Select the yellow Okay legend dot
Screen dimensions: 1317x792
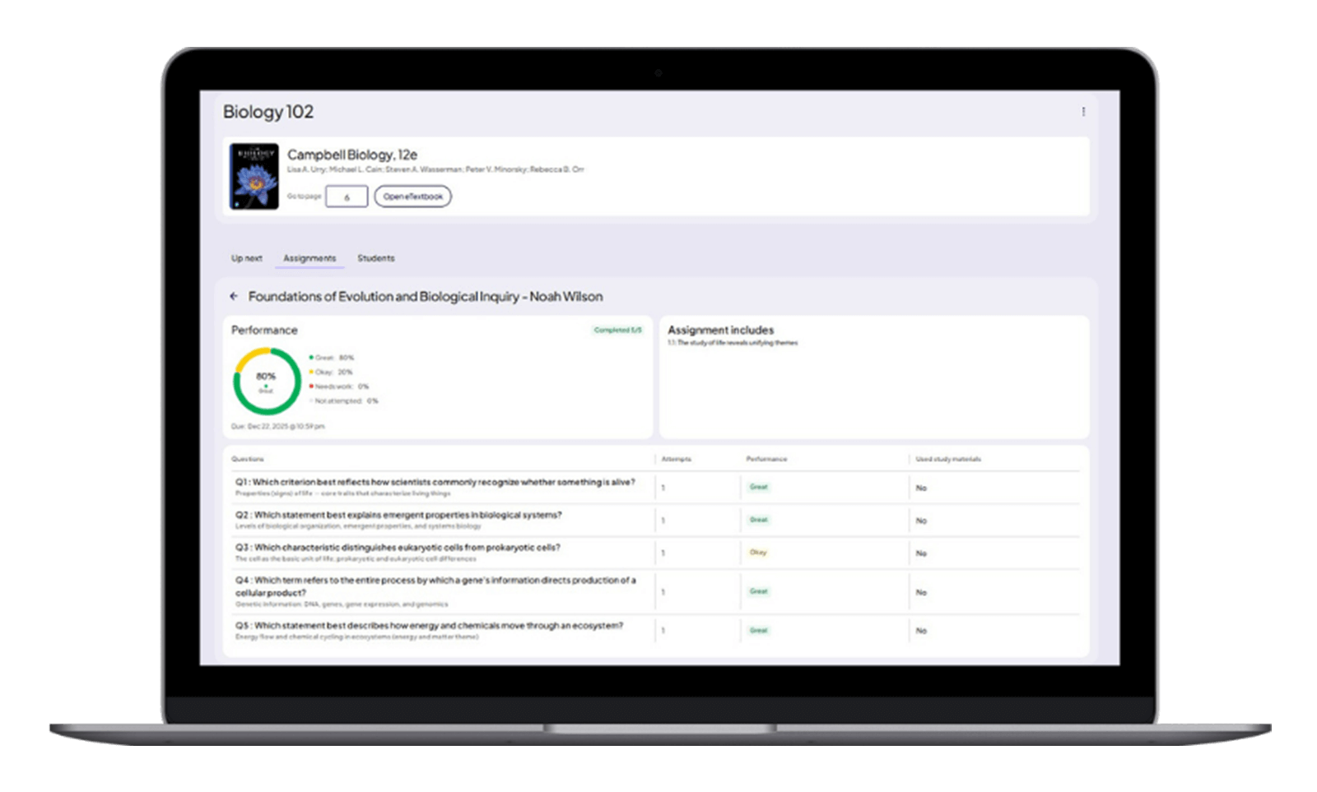(311, 372)
